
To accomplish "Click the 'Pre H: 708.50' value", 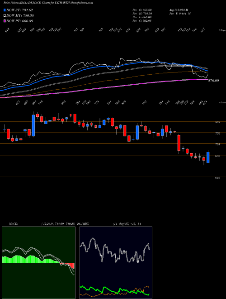I will coord(142,14).
